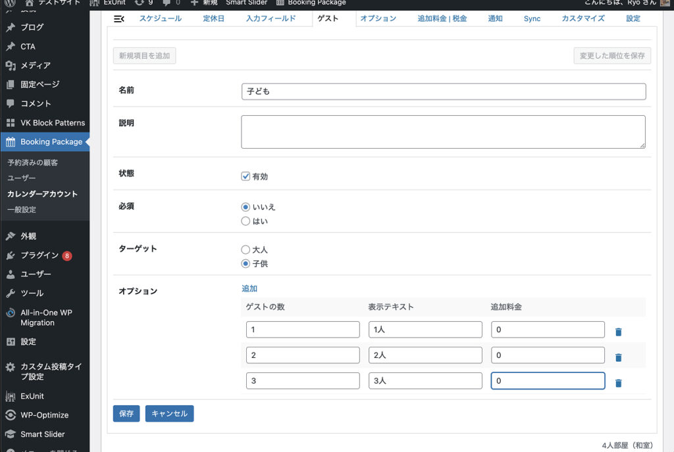Select はい for the 必須 setting
The height and width of the screenshot is (452, 674).
246,222
